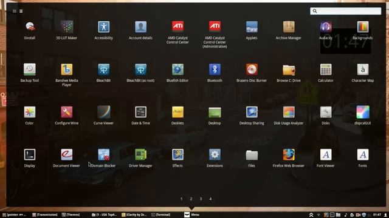Switch to the pointer taskbar window

tap(15, 215)
